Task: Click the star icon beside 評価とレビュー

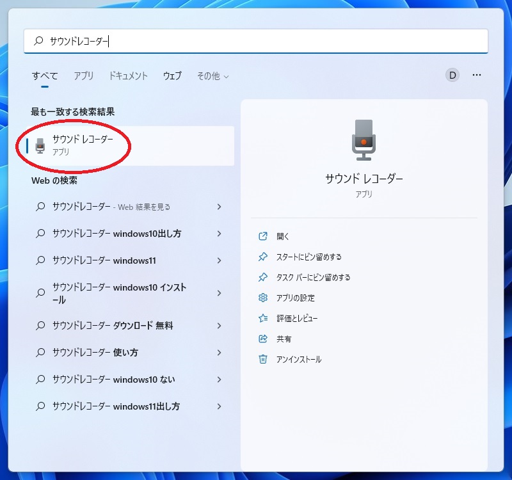Action: tap(263, 318)
